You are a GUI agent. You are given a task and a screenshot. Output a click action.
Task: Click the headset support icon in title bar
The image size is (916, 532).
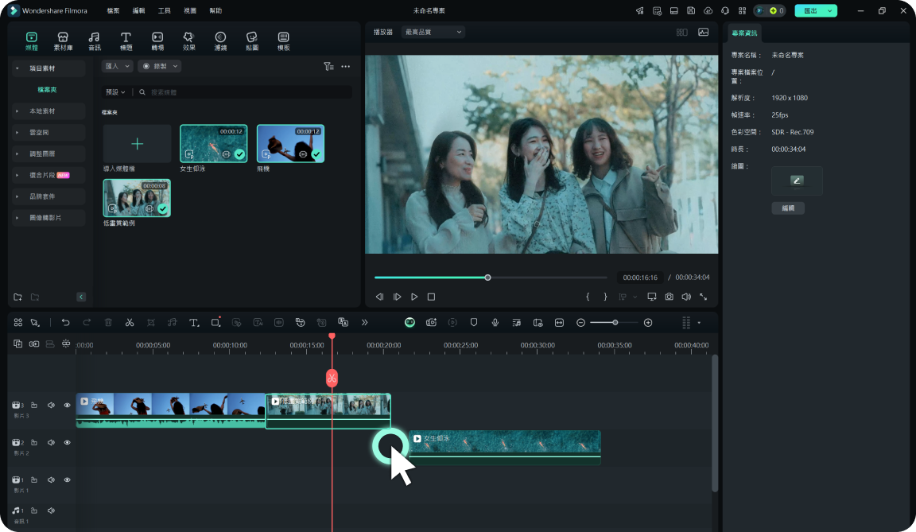725,10
